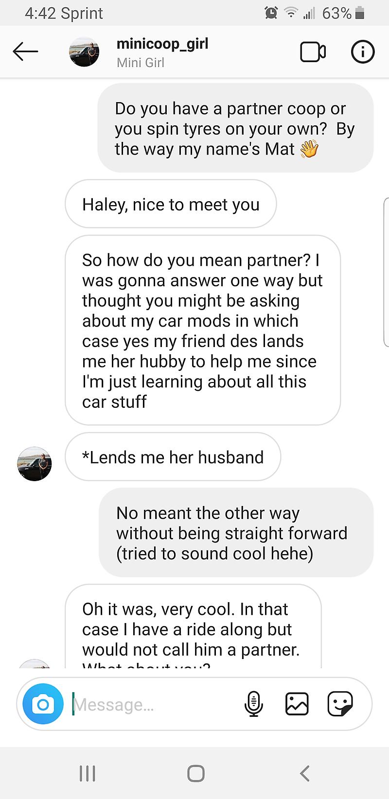
Task: Tap the 'Lends me her husband' message bubble
Action: click(173, 457)
